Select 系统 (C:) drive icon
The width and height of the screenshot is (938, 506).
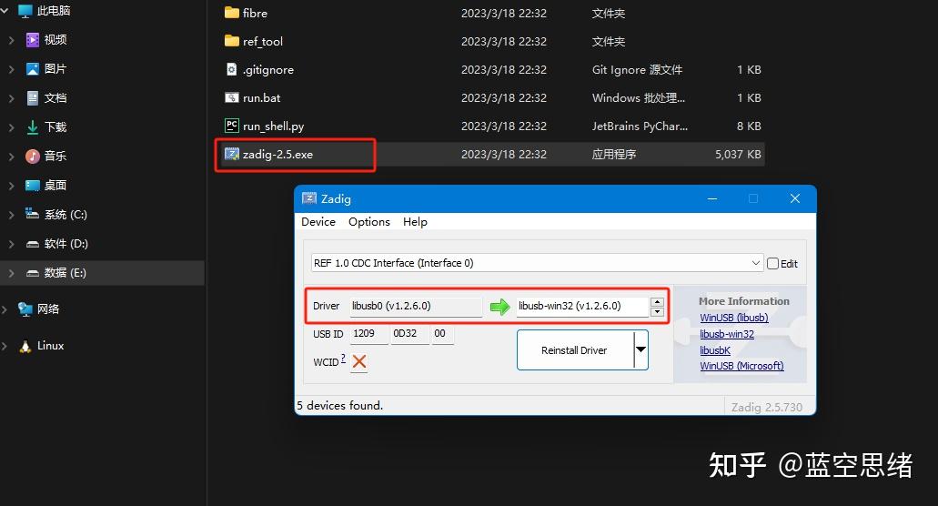[x=33, y=214]
